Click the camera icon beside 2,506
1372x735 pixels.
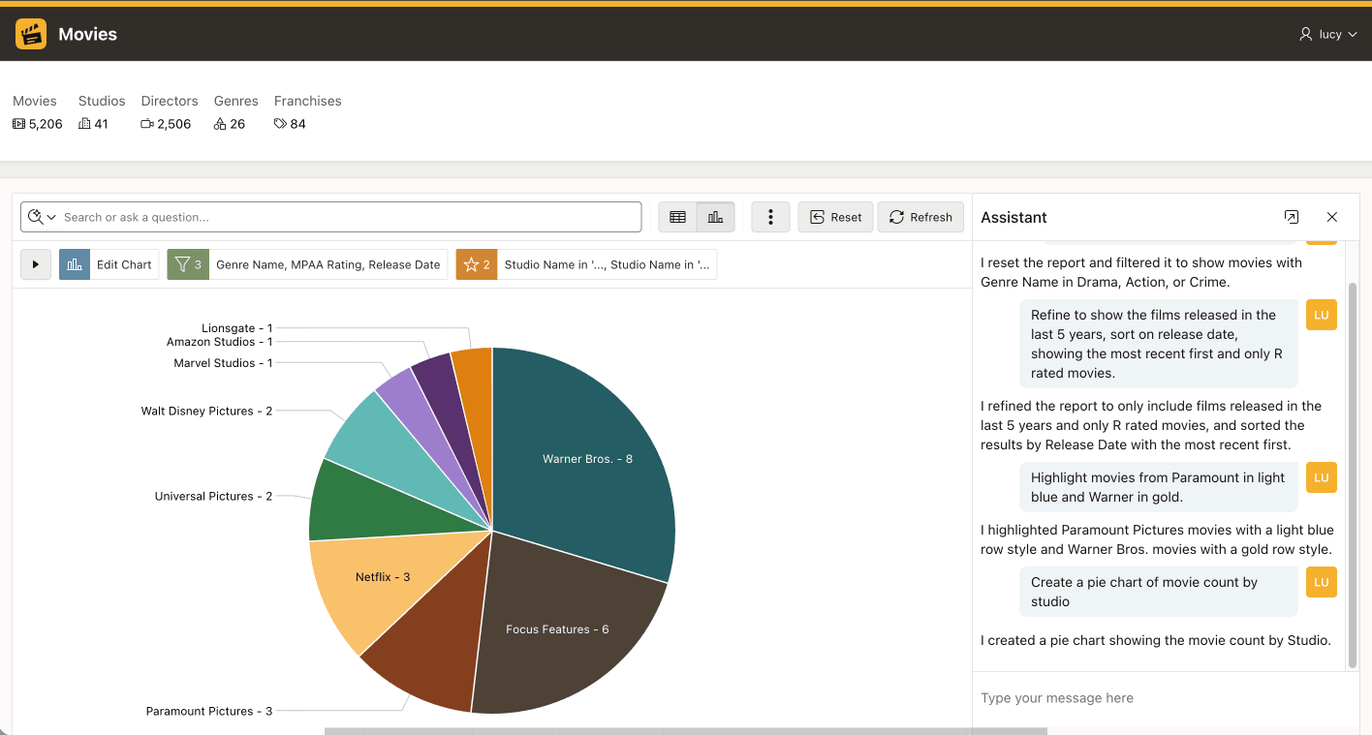(147, 124)
